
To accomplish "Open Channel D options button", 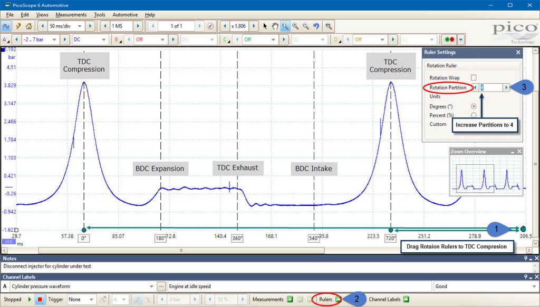I will (337, 39).
